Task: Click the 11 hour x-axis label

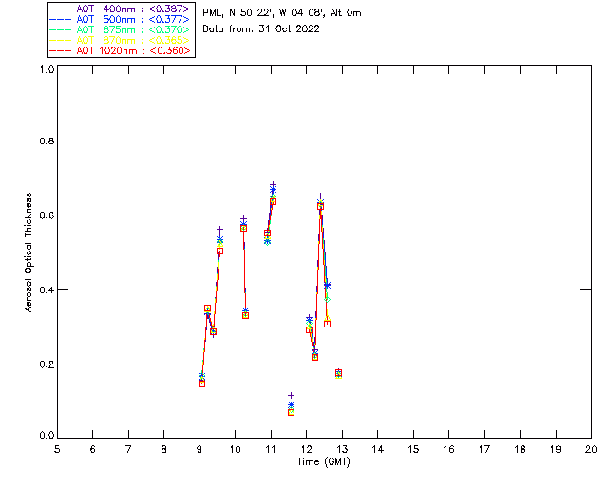Action: coord(271,449)
